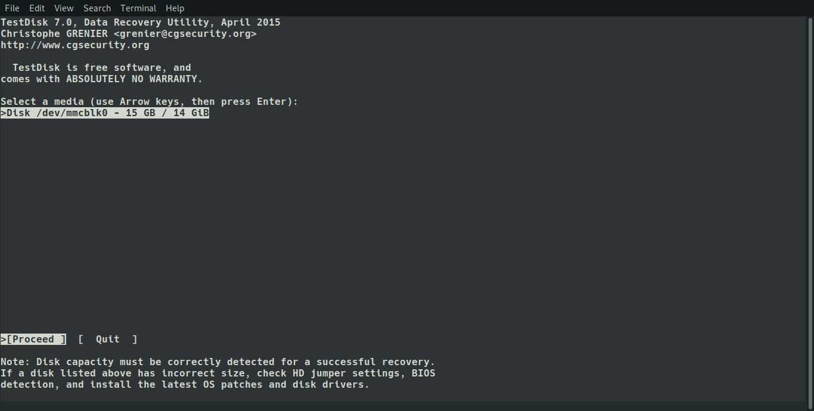
Task: Click the 'latest OS patches' note line
Action: 185,385
